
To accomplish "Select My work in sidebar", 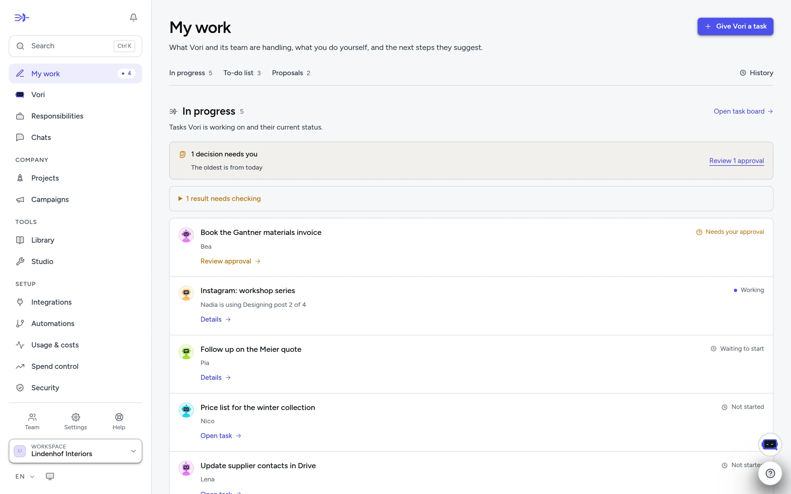I will (x=76, y=74).
